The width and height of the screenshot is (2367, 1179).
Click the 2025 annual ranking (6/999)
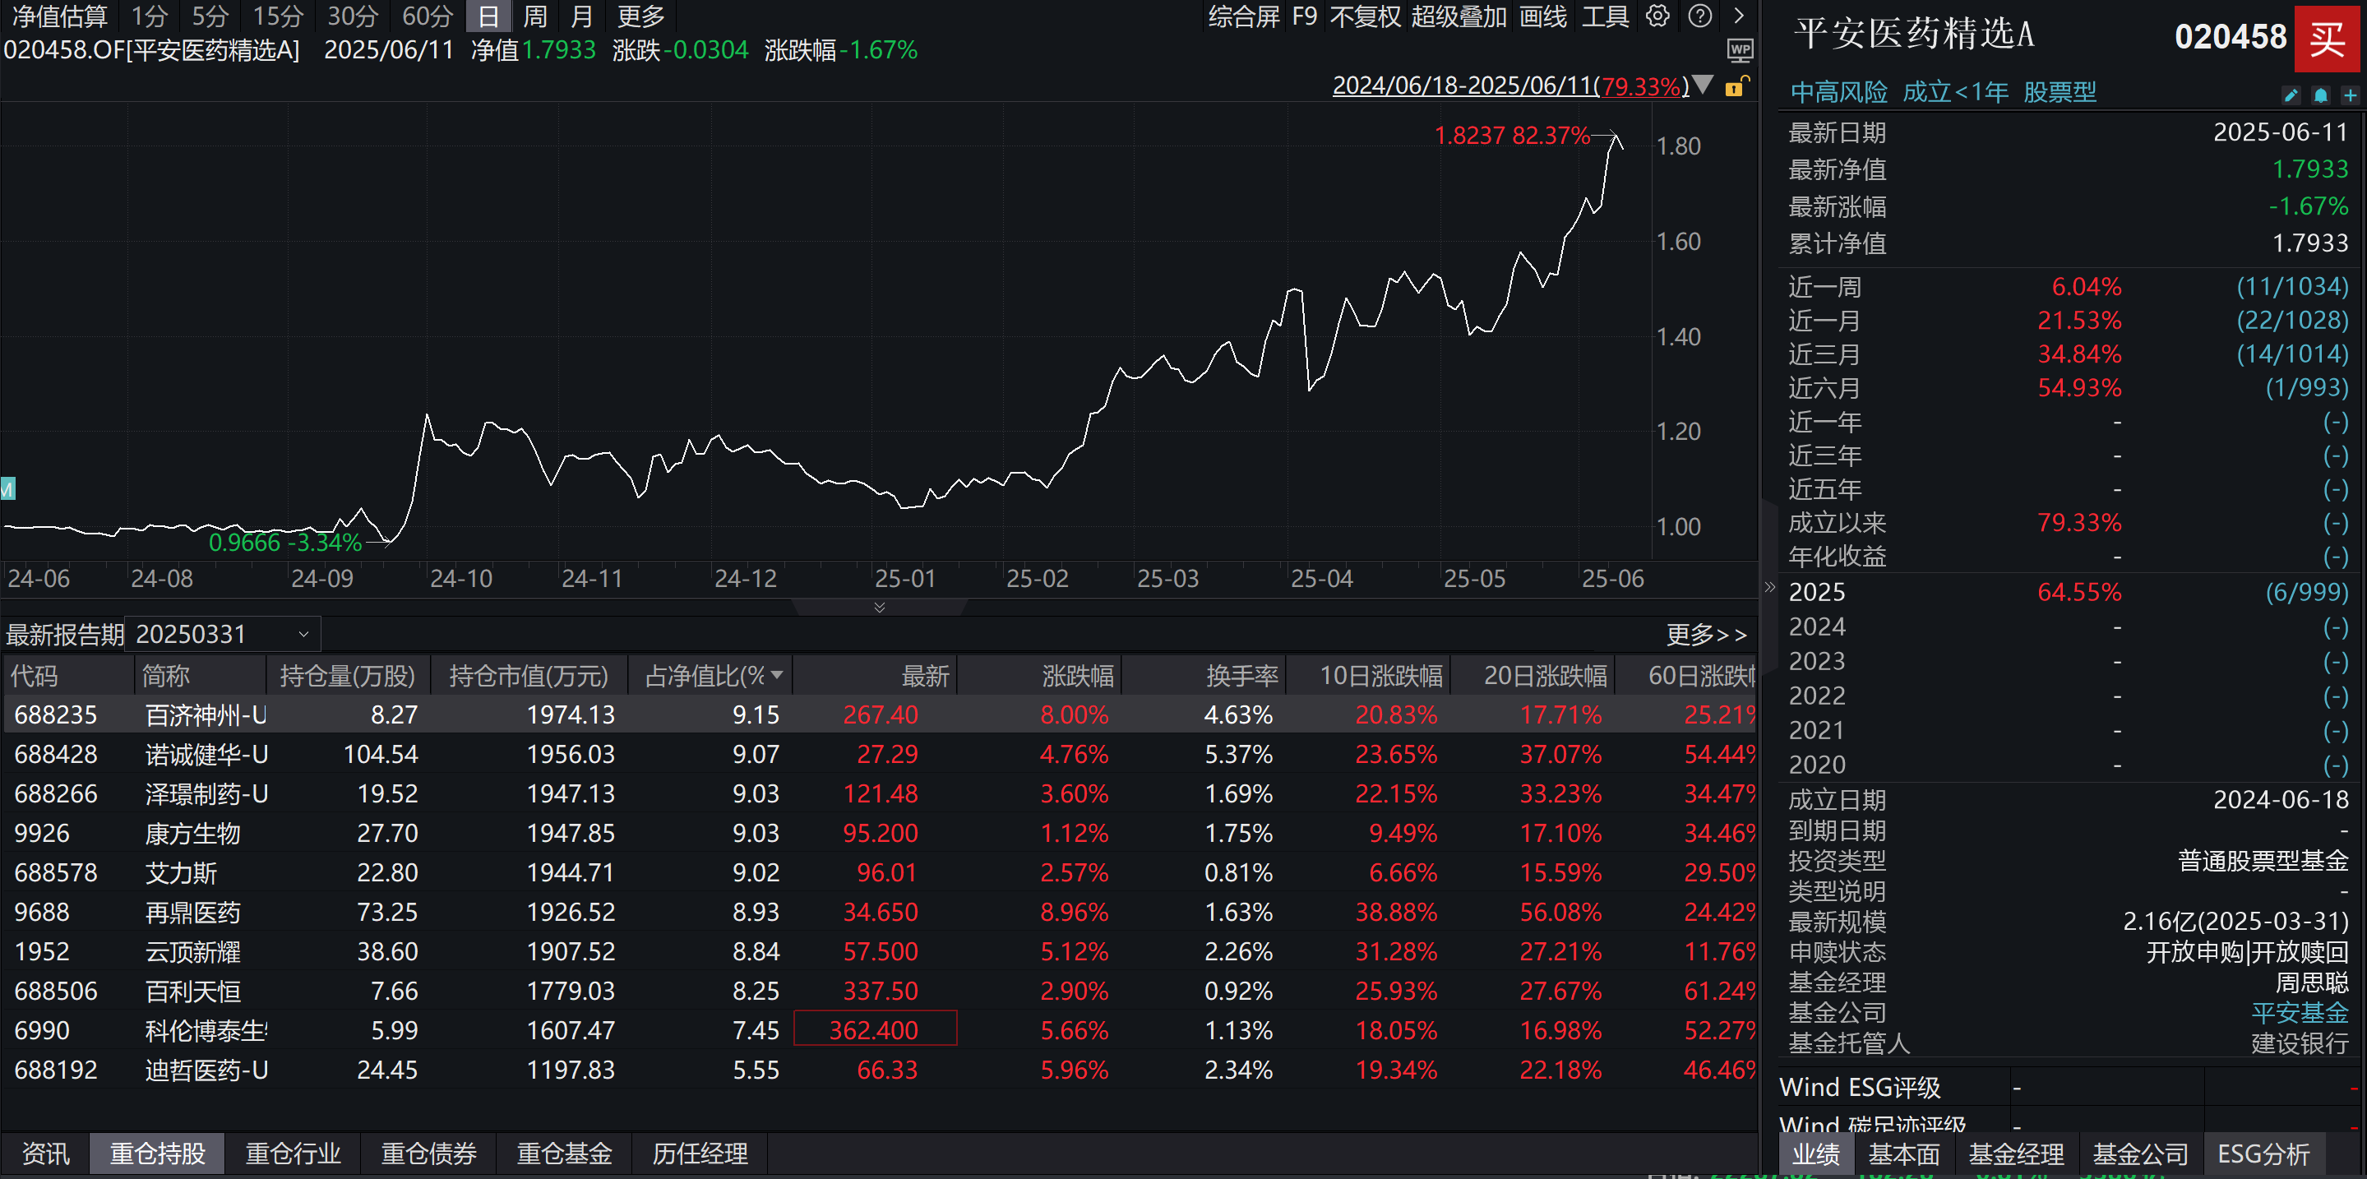click(x=2306, y=592)
